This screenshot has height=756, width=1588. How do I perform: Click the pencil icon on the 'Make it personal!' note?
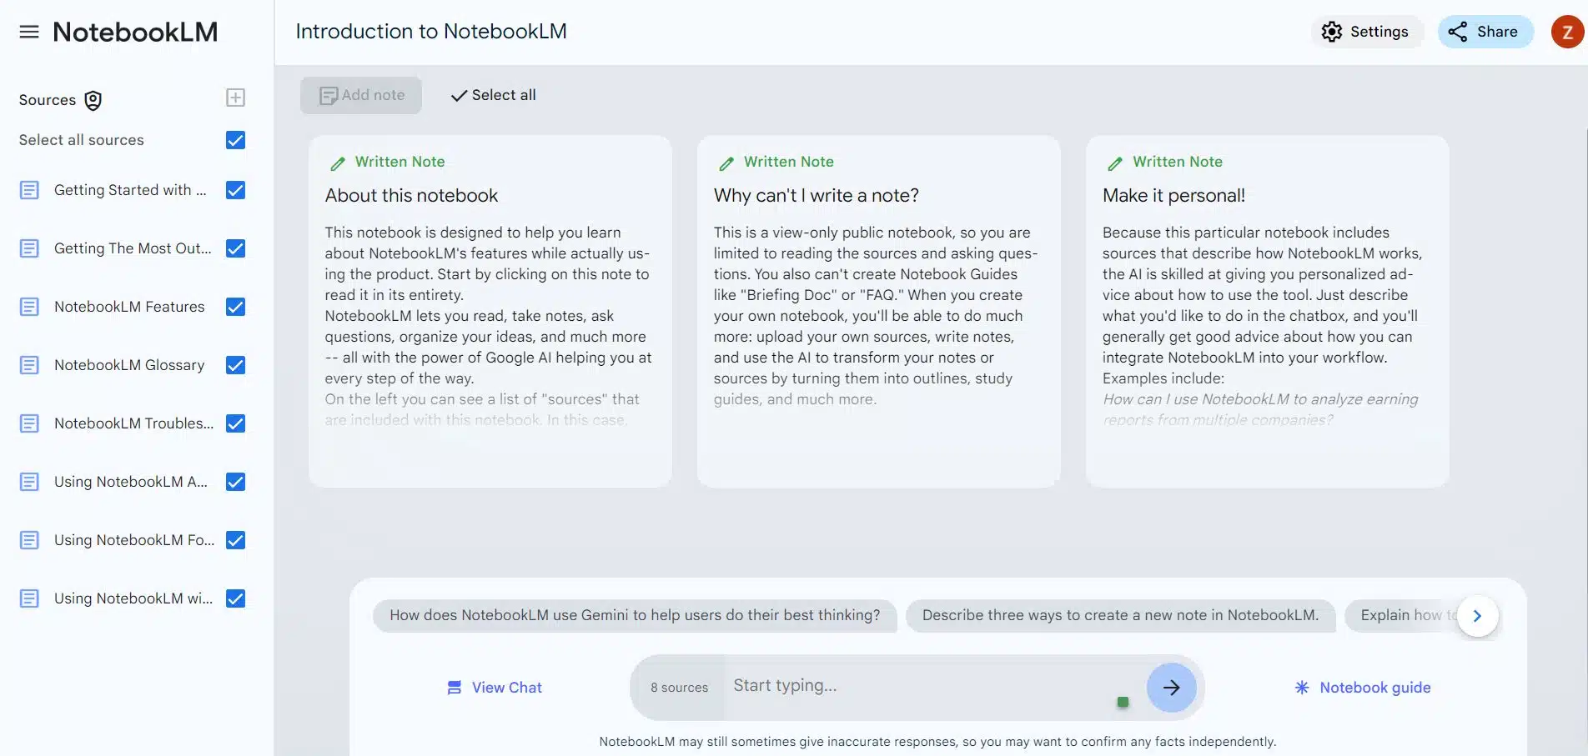(1114, 162)
